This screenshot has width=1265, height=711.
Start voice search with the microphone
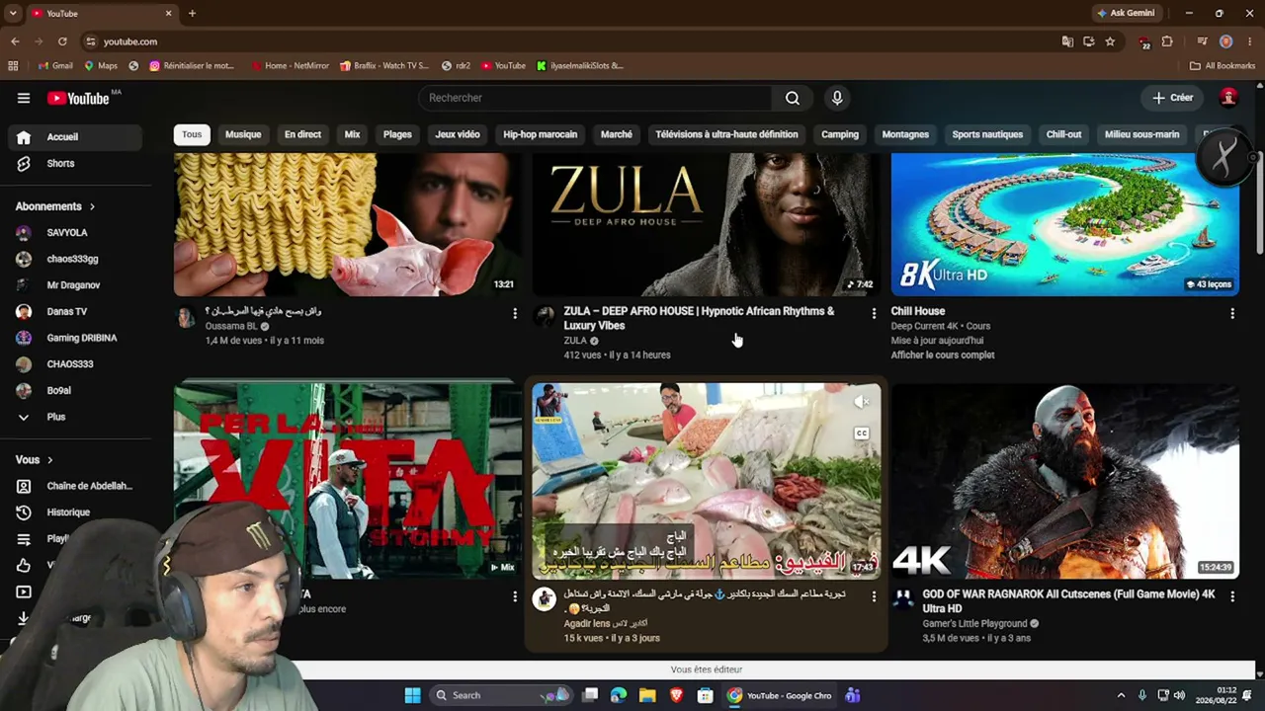click(x=837, y=98)
